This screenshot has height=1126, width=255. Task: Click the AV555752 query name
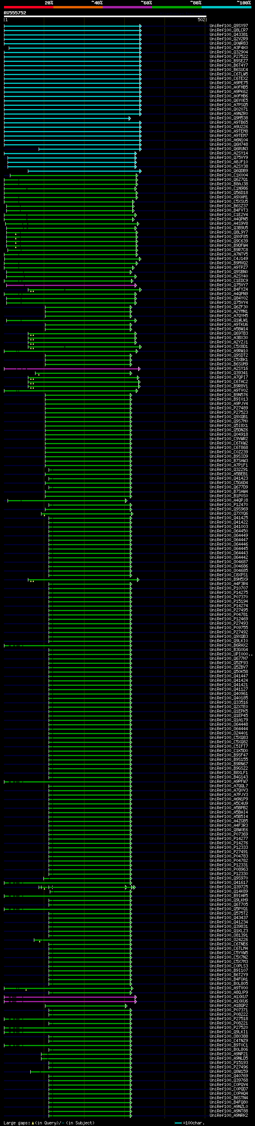[15, 13]
